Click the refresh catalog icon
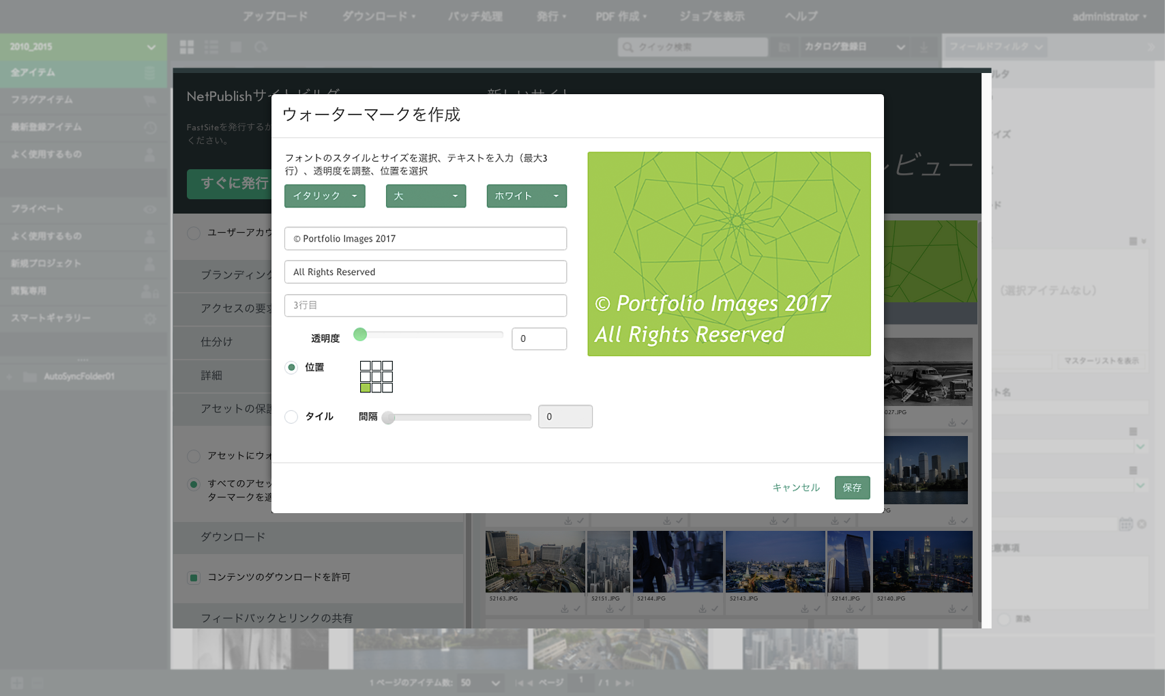The height and width of the screenshot is (696, 1165). (261, 47)
